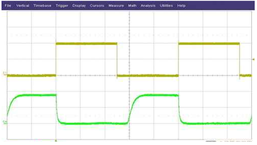
Task: Select the trigger level arrow on right edge
Action: [253, 60]
